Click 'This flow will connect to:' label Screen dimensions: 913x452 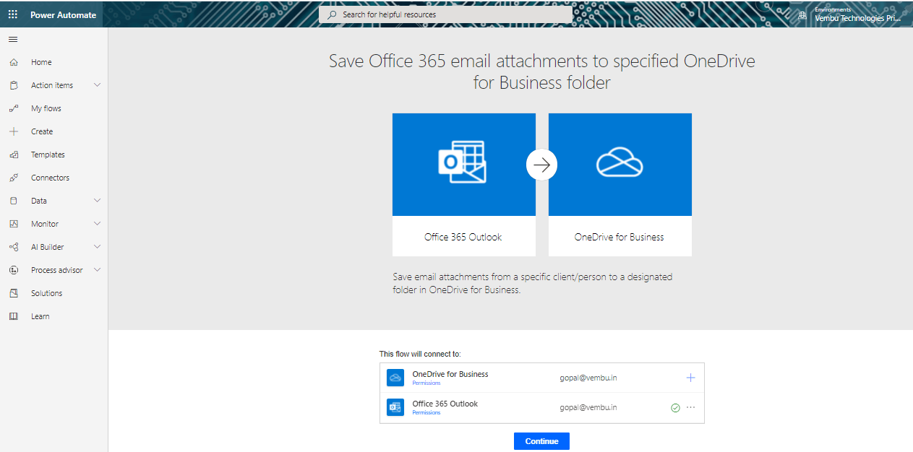(420, 354)
